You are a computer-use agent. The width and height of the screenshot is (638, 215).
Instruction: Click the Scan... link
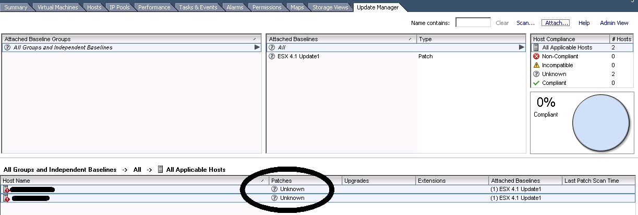click(525, 23)
